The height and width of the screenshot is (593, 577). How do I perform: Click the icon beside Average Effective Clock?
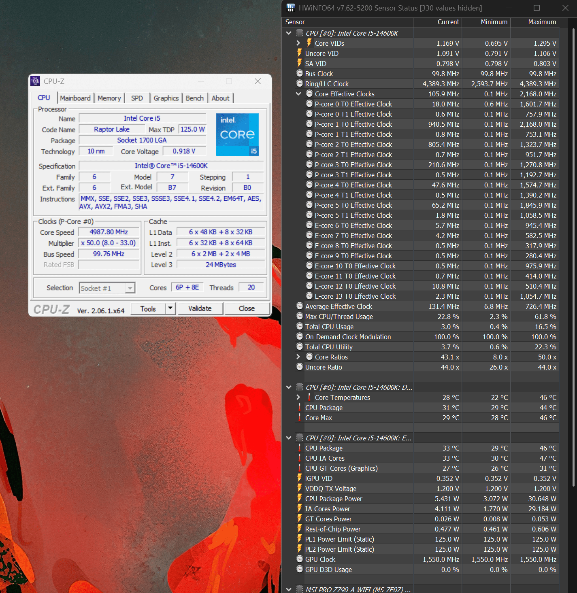click(x=300, y=306)
